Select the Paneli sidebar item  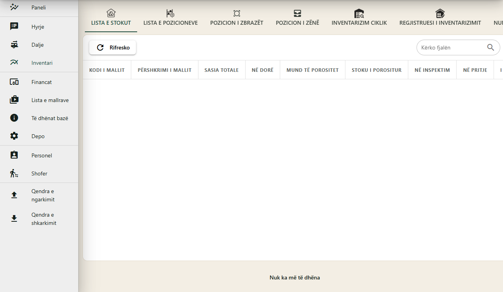(39, 7)
